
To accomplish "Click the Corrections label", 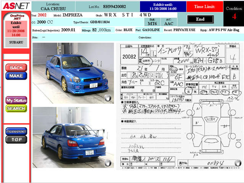I will point(145,37).
